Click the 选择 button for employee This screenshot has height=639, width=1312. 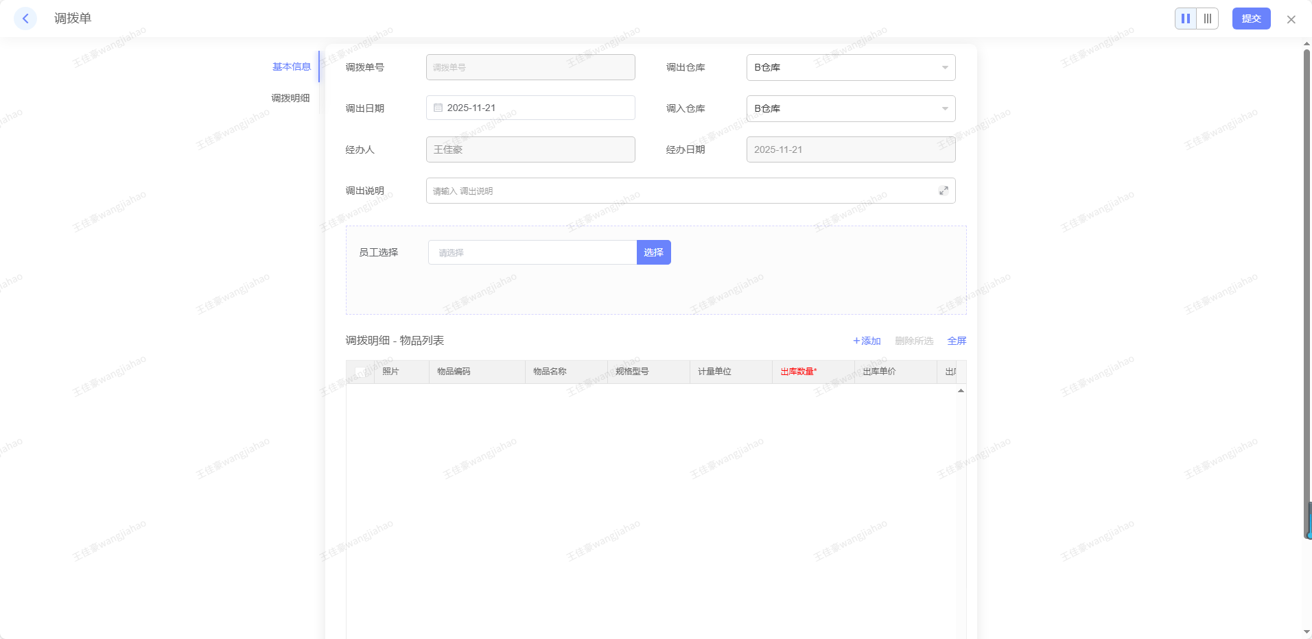coord(653,252)
